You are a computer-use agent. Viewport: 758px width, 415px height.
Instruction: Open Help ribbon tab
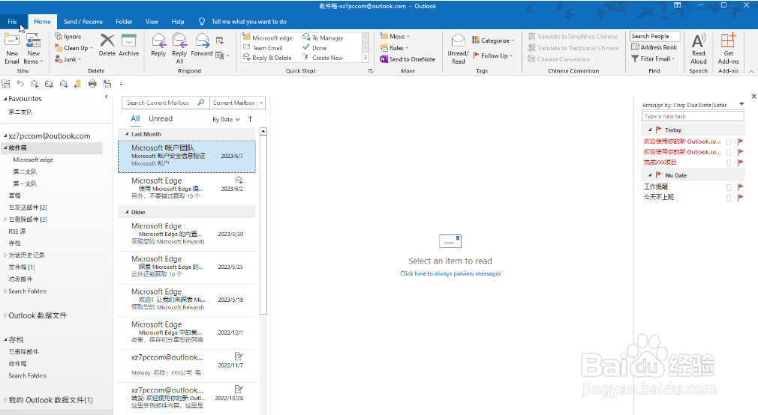click(x=177, y=22)
